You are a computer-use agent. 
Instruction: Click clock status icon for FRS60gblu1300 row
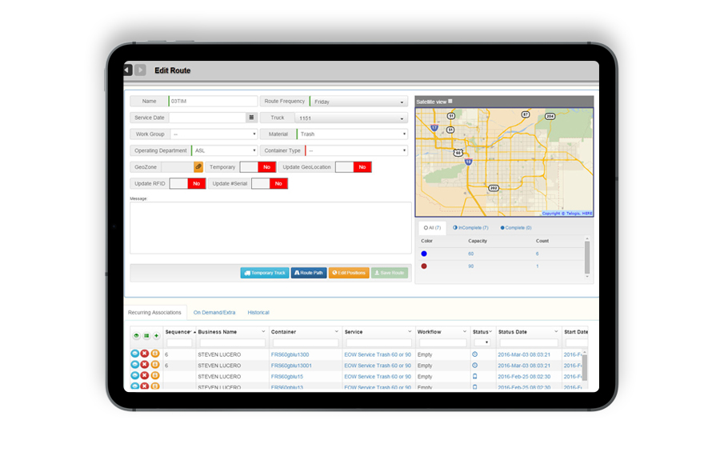tap(474, 354)
